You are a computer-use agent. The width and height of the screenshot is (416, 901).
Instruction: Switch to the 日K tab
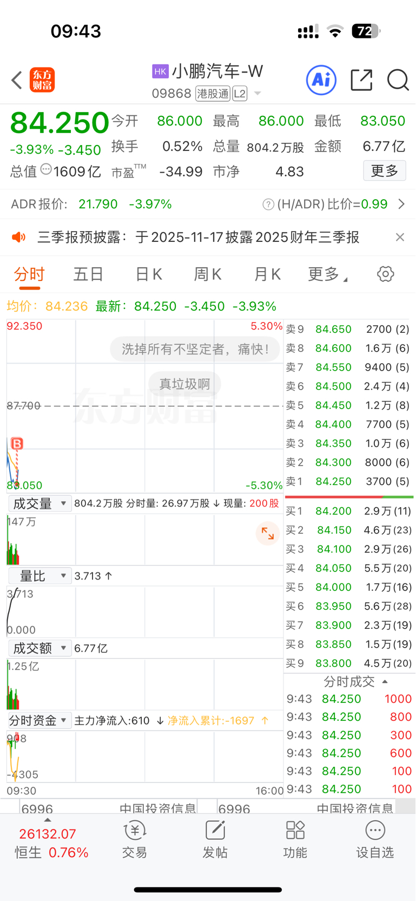pyautogui.click(x=149, y=274)
